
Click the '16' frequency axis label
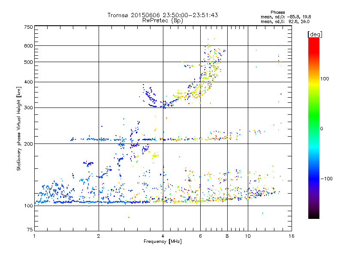click(292, 236)
